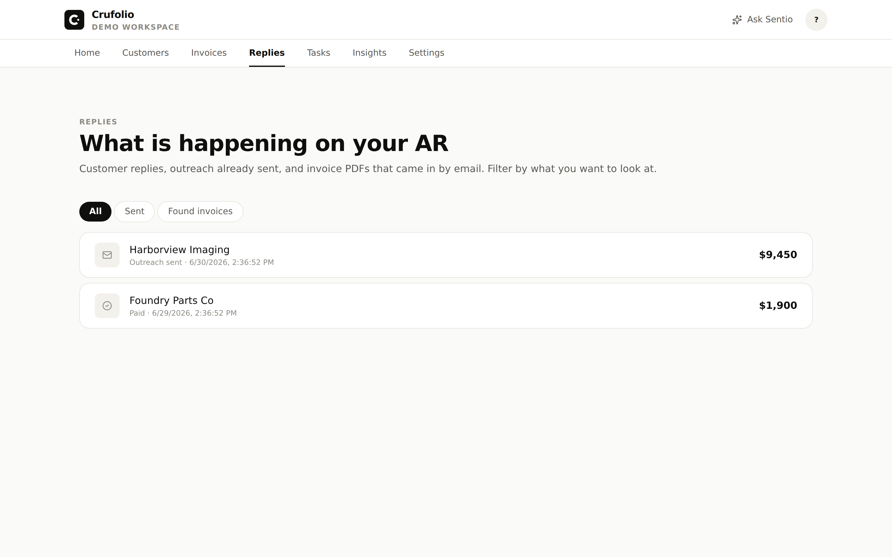
Task: Open the Settings tab
Action: coord(426,53)
